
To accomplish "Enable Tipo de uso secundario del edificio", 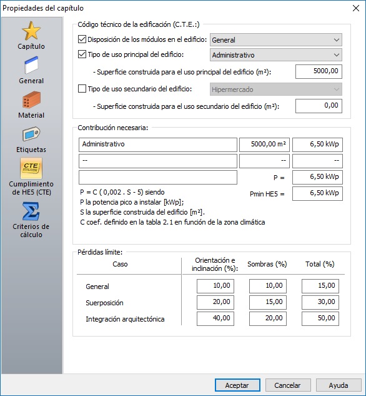I will tap(82, 89).
